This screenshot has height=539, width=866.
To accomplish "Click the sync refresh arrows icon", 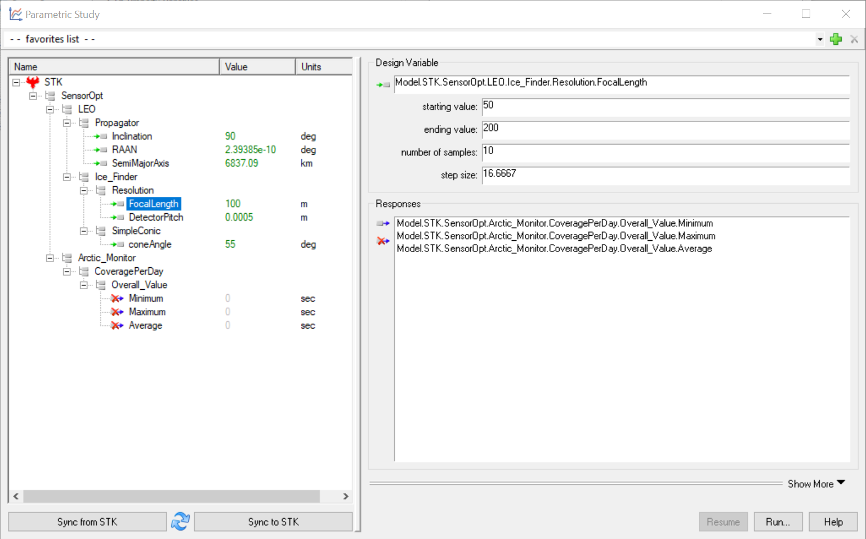I will (x=180, y=522).
